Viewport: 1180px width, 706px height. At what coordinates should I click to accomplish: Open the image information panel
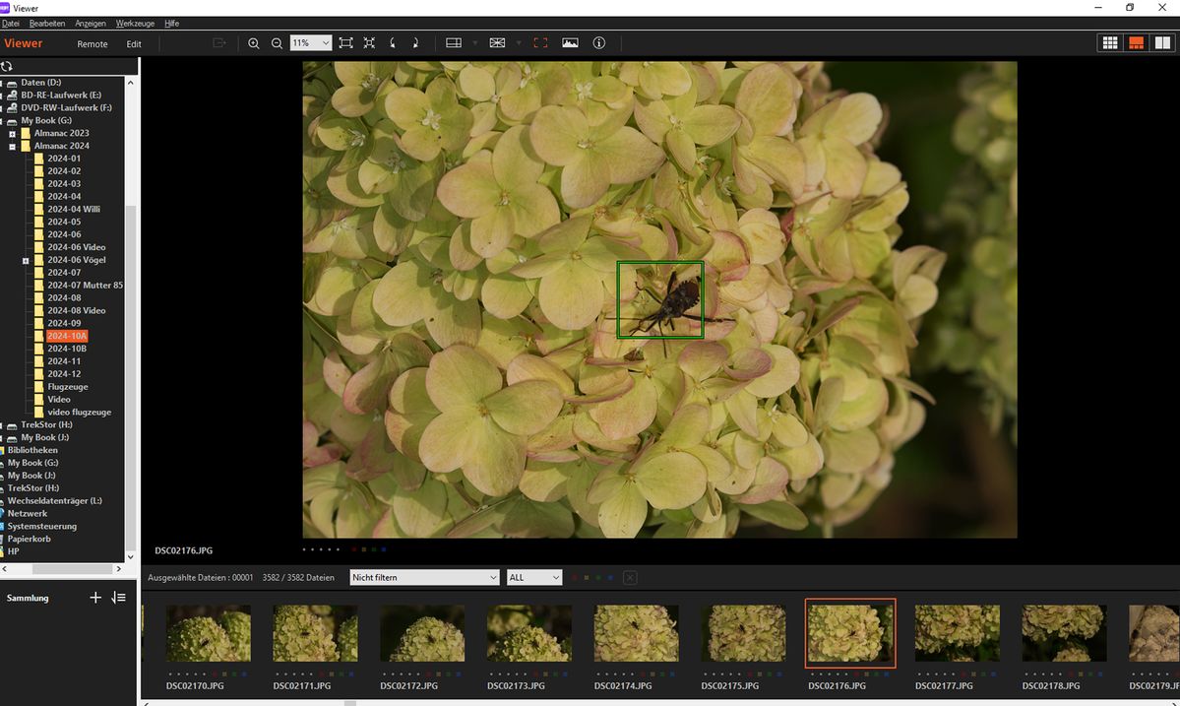tap(598, 43)
